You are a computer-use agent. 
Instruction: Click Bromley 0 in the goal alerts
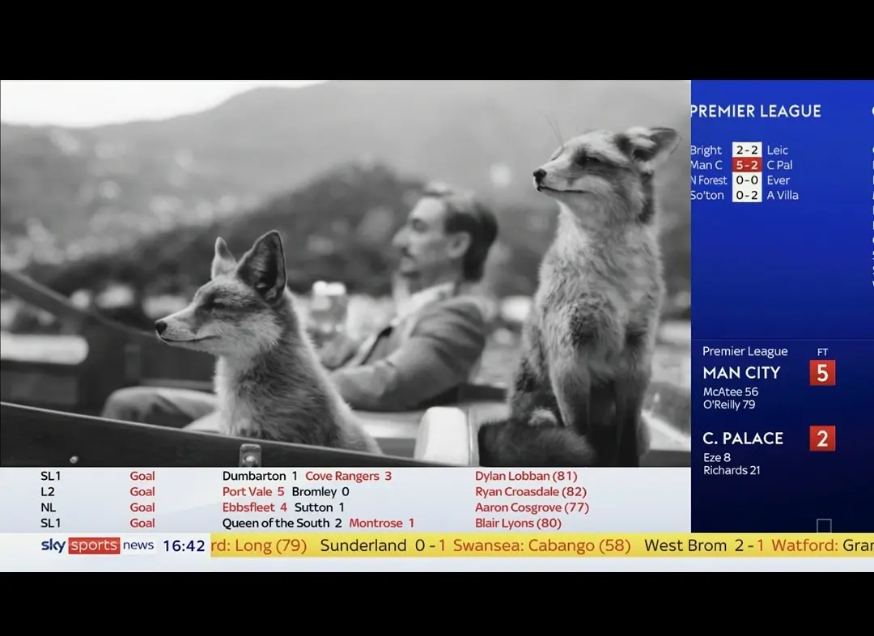point(320,492)
